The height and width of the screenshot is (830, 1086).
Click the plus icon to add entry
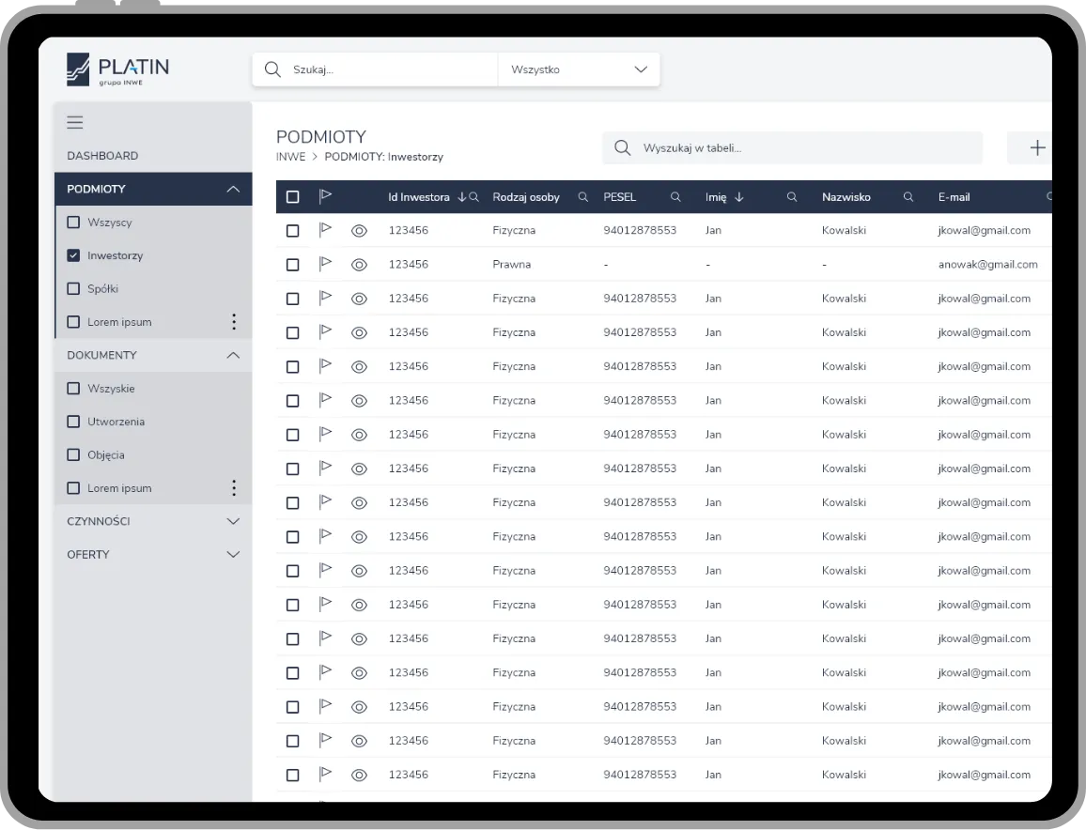point(1037,148)
